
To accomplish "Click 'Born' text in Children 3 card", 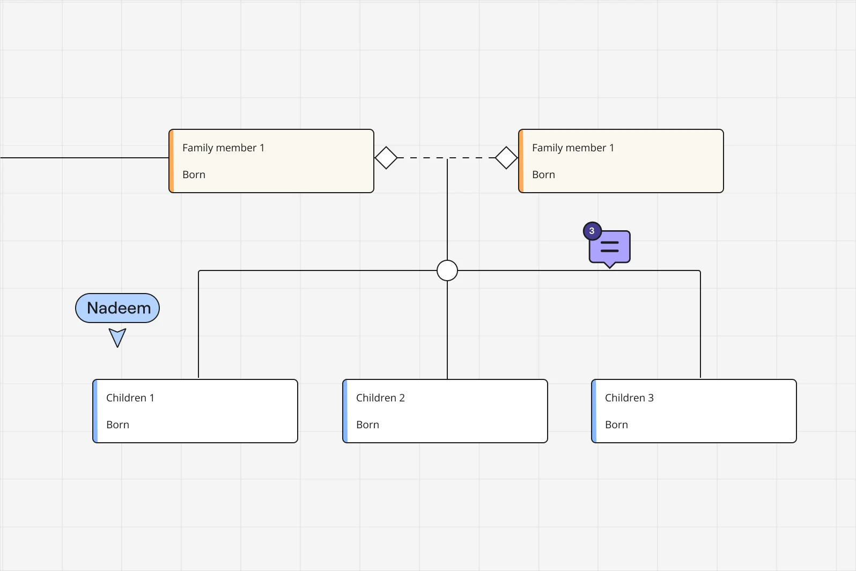I will click(616, 424).
